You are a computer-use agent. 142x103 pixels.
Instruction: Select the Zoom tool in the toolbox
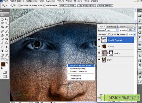[x=7, y=59]
